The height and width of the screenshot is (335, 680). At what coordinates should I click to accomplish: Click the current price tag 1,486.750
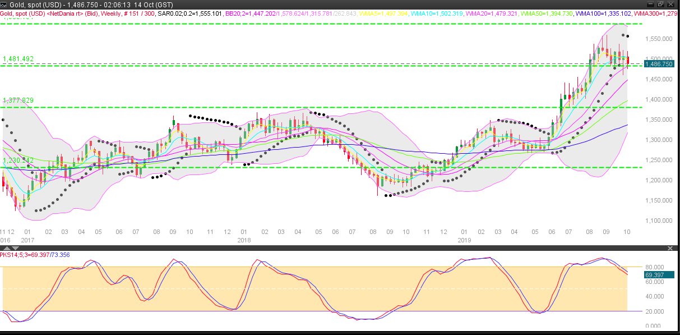[x=659, y=64]
